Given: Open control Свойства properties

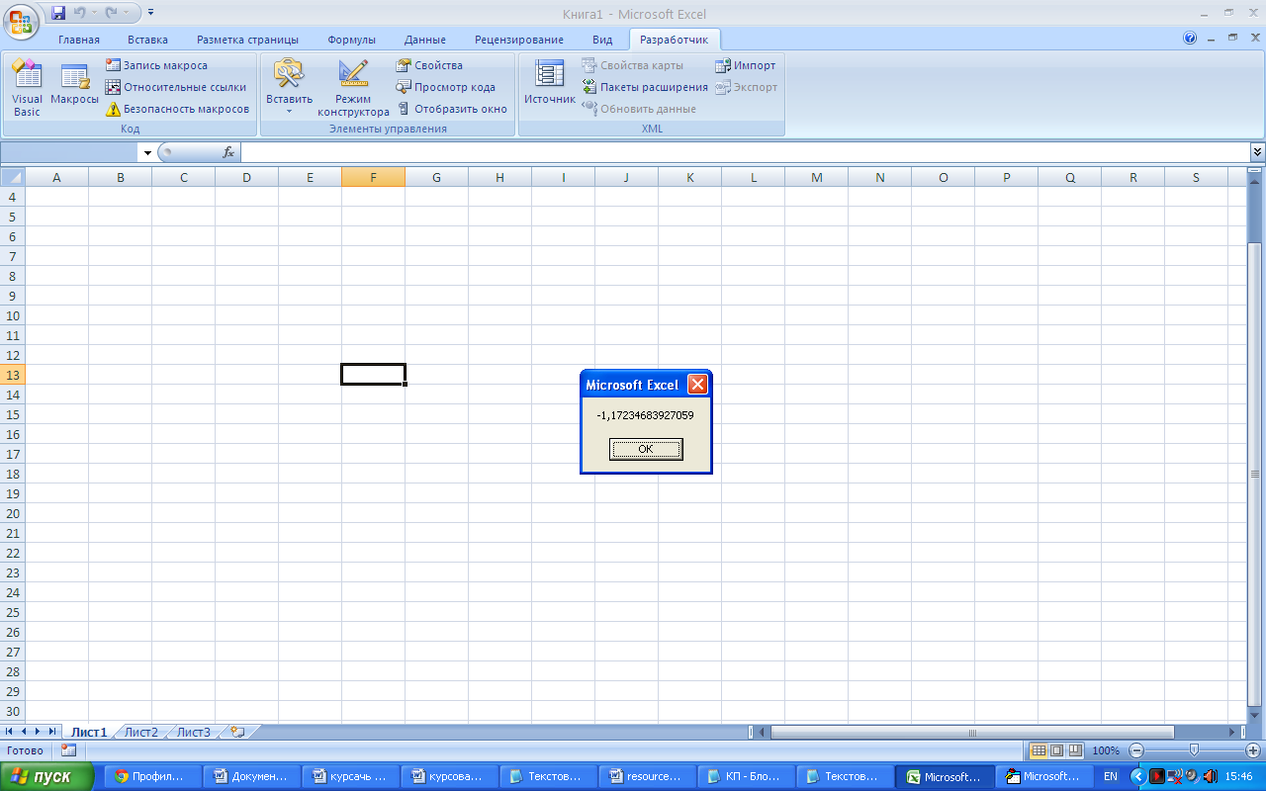Looking at the screenshot, I should pyautogui.click(x=429, y=65).
